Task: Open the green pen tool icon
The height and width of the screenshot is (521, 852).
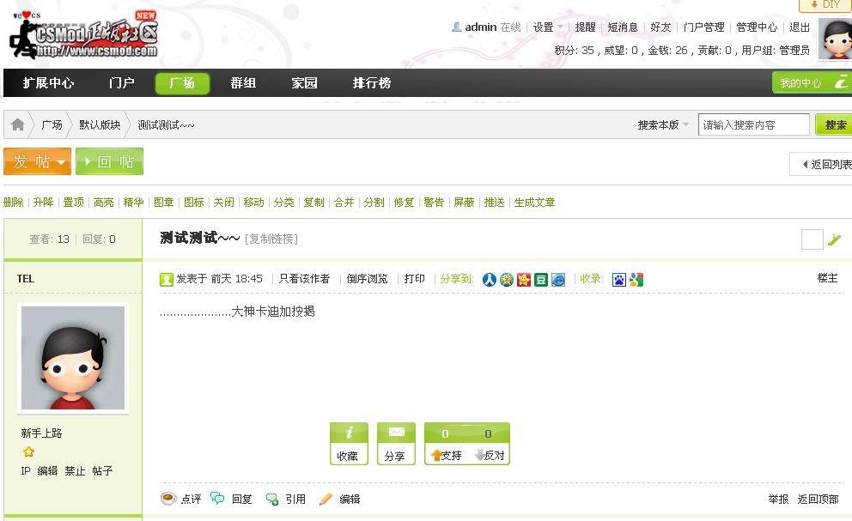Action: pos(834,239)
